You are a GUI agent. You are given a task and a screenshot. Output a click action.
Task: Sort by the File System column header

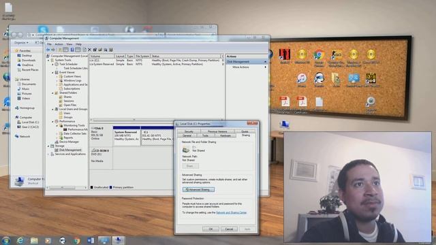coord(142,56)
